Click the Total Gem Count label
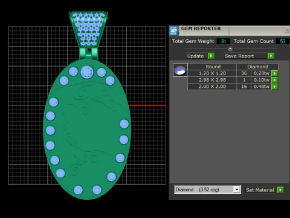The height and width of the screenshot is (218, 290). tap(253, 41)
